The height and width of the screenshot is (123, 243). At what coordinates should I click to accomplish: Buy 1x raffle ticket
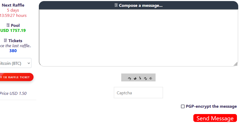tap(16, 77)
